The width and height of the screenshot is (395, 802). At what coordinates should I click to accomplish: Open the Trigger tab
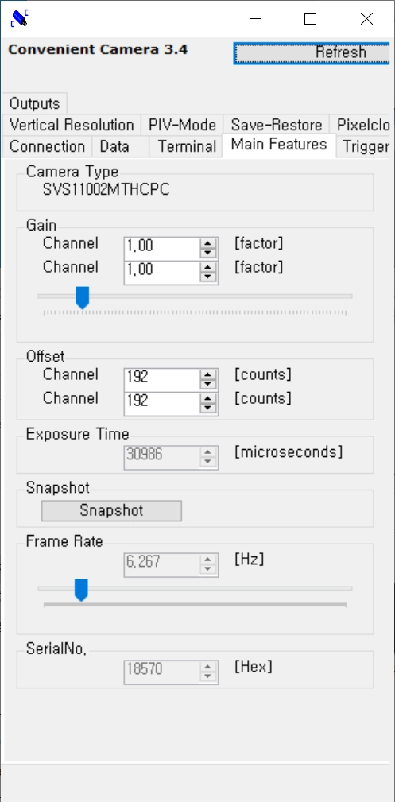pos(366,146)
